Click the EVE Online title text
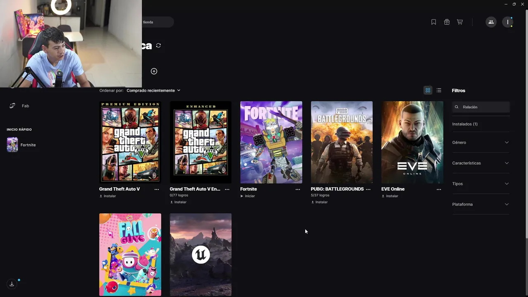The width and height of the screenshot is (528, 297). (x=393, y=189)
